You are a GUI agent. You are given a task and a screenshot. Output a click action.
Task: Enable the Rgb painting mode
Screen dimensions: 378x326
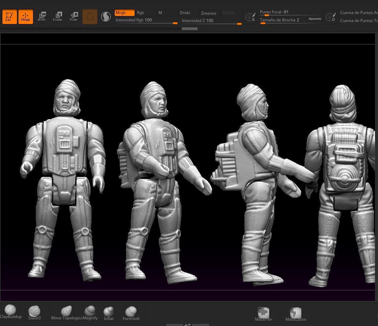pos(146,13)
